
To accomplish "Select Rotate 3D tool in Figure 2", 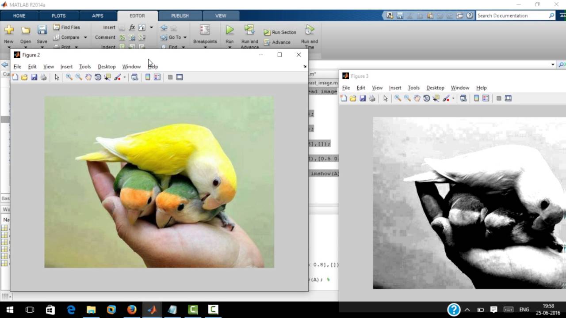I will 98,77.
